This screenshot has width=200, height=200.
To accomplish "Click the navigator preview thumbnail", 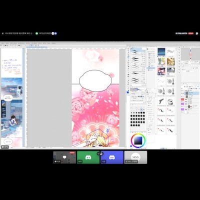I will 190,54.
